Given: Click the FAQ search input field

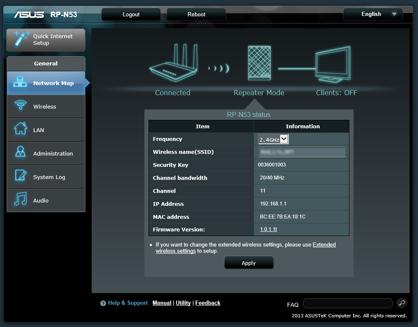Looking at the screenshot, I should point(348,303).
